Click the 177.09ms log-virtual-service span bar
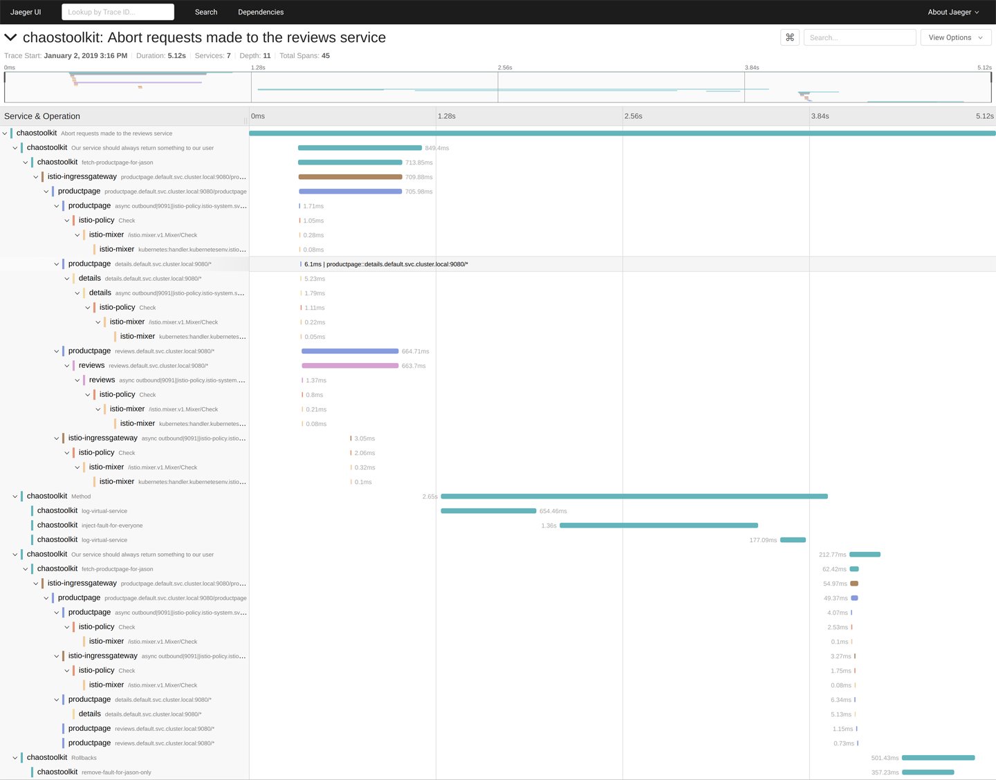 (x=793, y=540)
